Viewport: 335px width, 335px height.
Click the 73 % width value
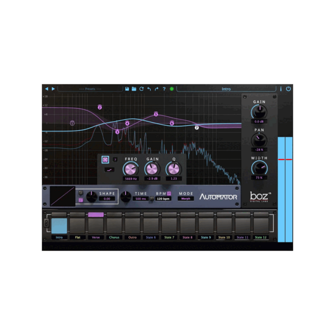pos(259,178)
